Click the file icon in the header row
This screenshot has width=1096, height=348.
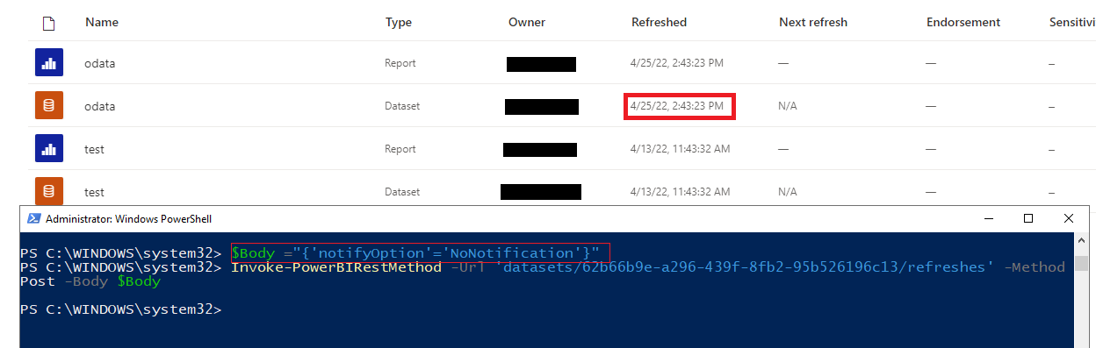click(x=49, y=23)
